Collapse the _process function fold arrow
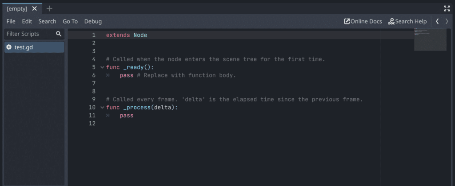 [x=103, y=108]
